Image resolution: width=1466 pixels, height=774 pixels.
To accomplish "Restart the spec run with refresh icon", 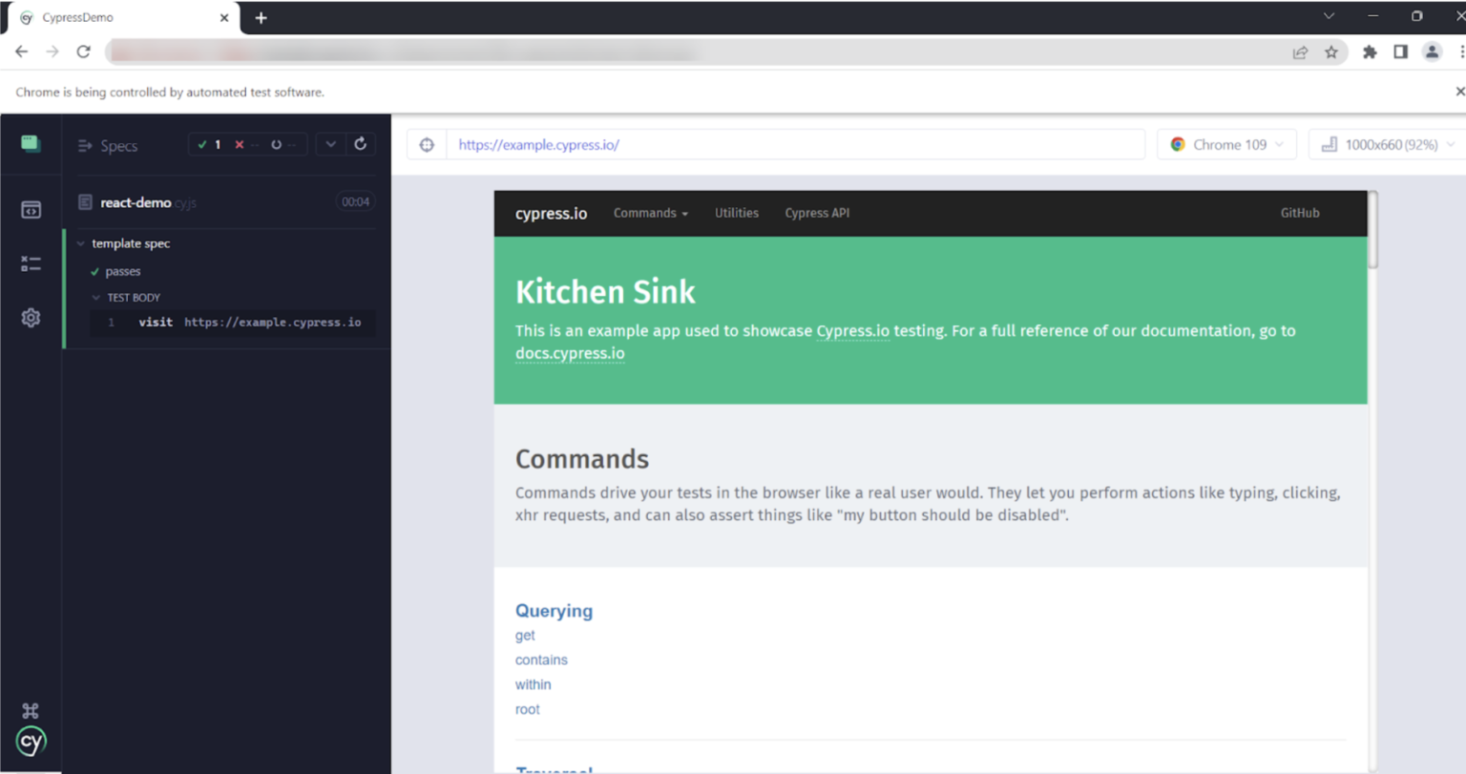I will [x=360, y=144].
